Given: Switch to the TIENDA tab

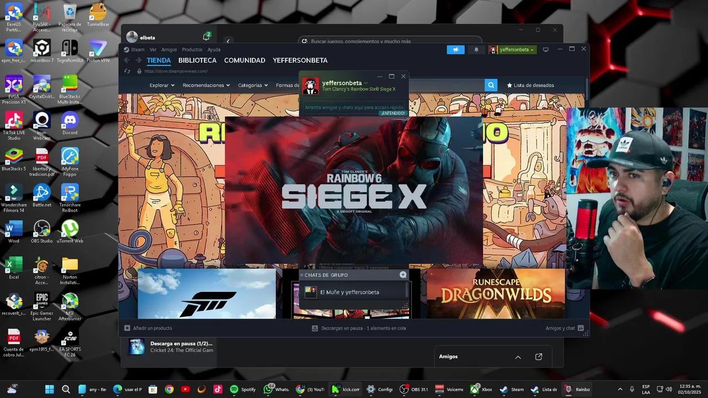Looking at the screenshot, I should pyautogui.click(x=159, y=60).
